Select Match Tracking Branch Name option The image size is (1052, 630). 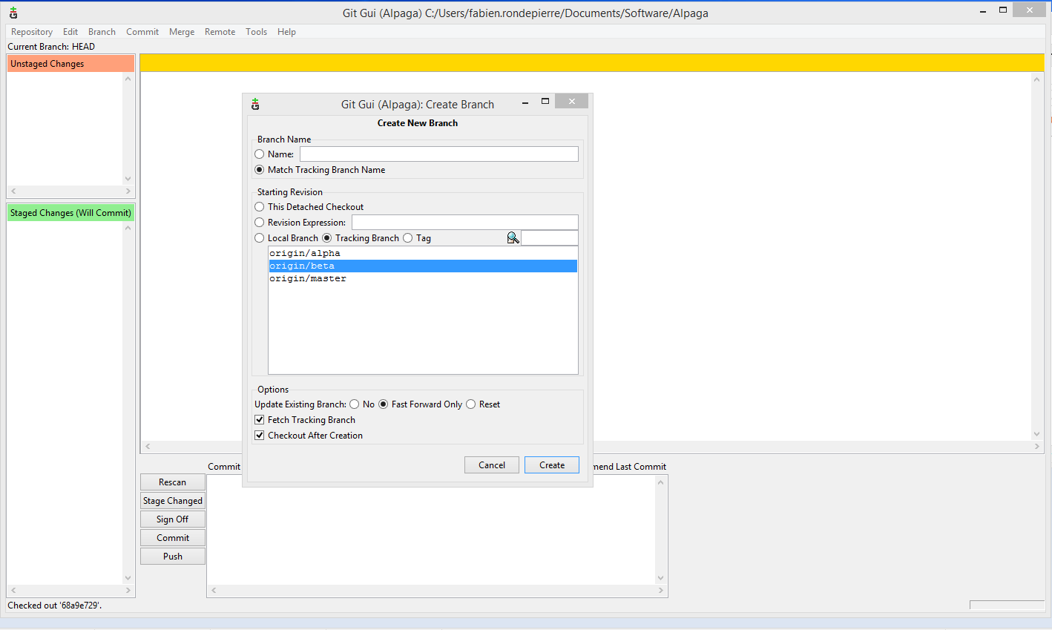click(260, 170)
